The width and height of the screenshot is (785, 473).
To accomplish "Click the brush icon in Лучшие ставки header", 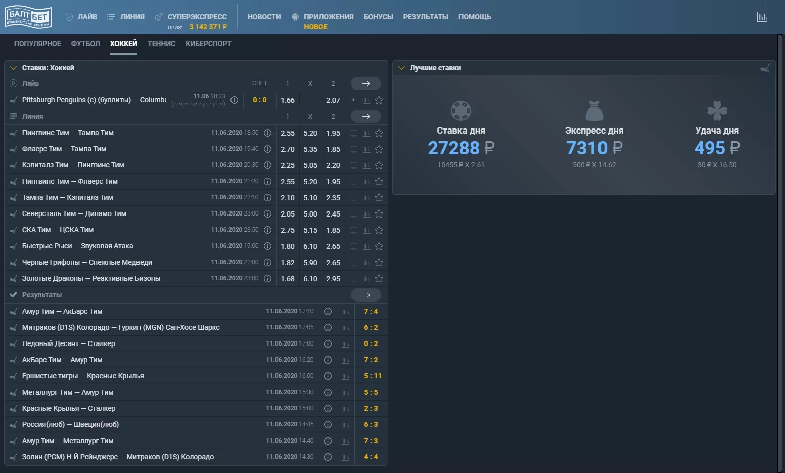I will point(765,67).
